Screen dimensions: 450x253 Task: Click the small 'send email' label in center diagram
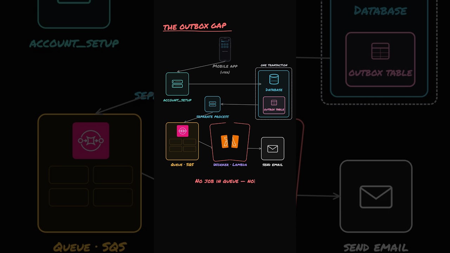click(272, 165)
